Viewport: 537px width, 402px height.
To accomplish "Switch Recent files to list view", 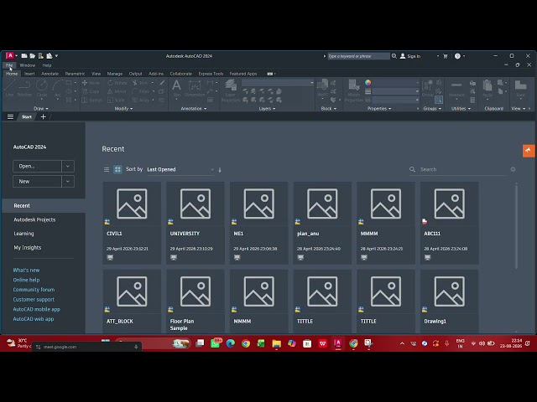I will 107,169.
